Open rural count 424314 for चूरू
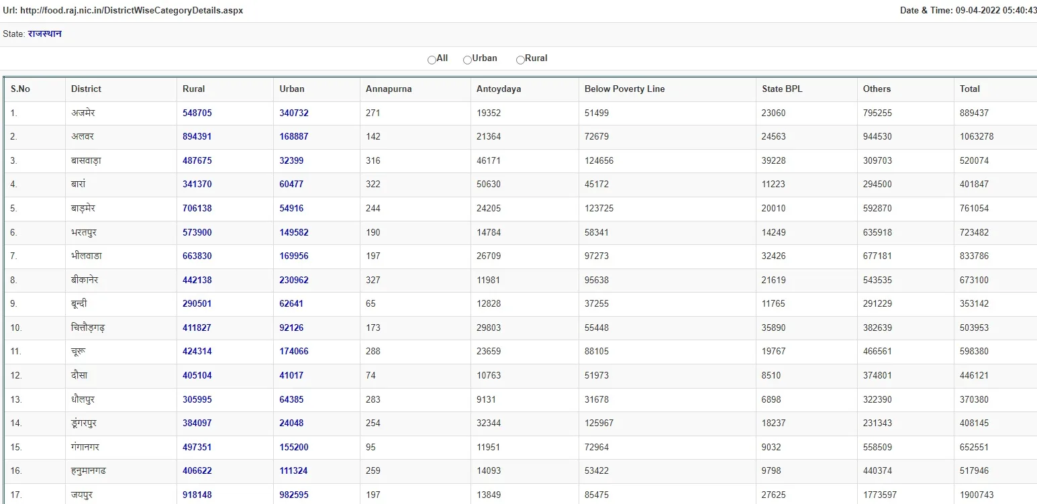Screen dimensions: 1037x504 197,352
